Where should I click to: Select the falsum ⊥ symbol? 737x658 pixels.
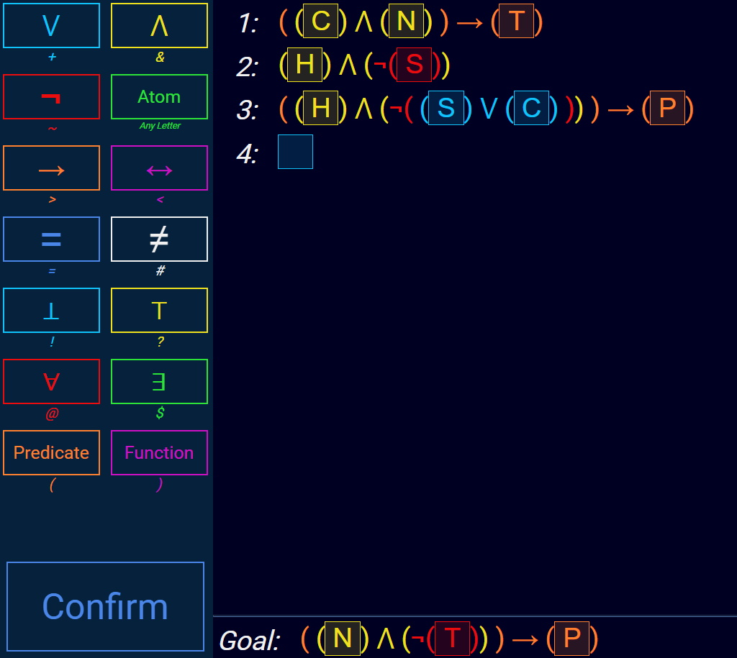[x=51, y=310]
